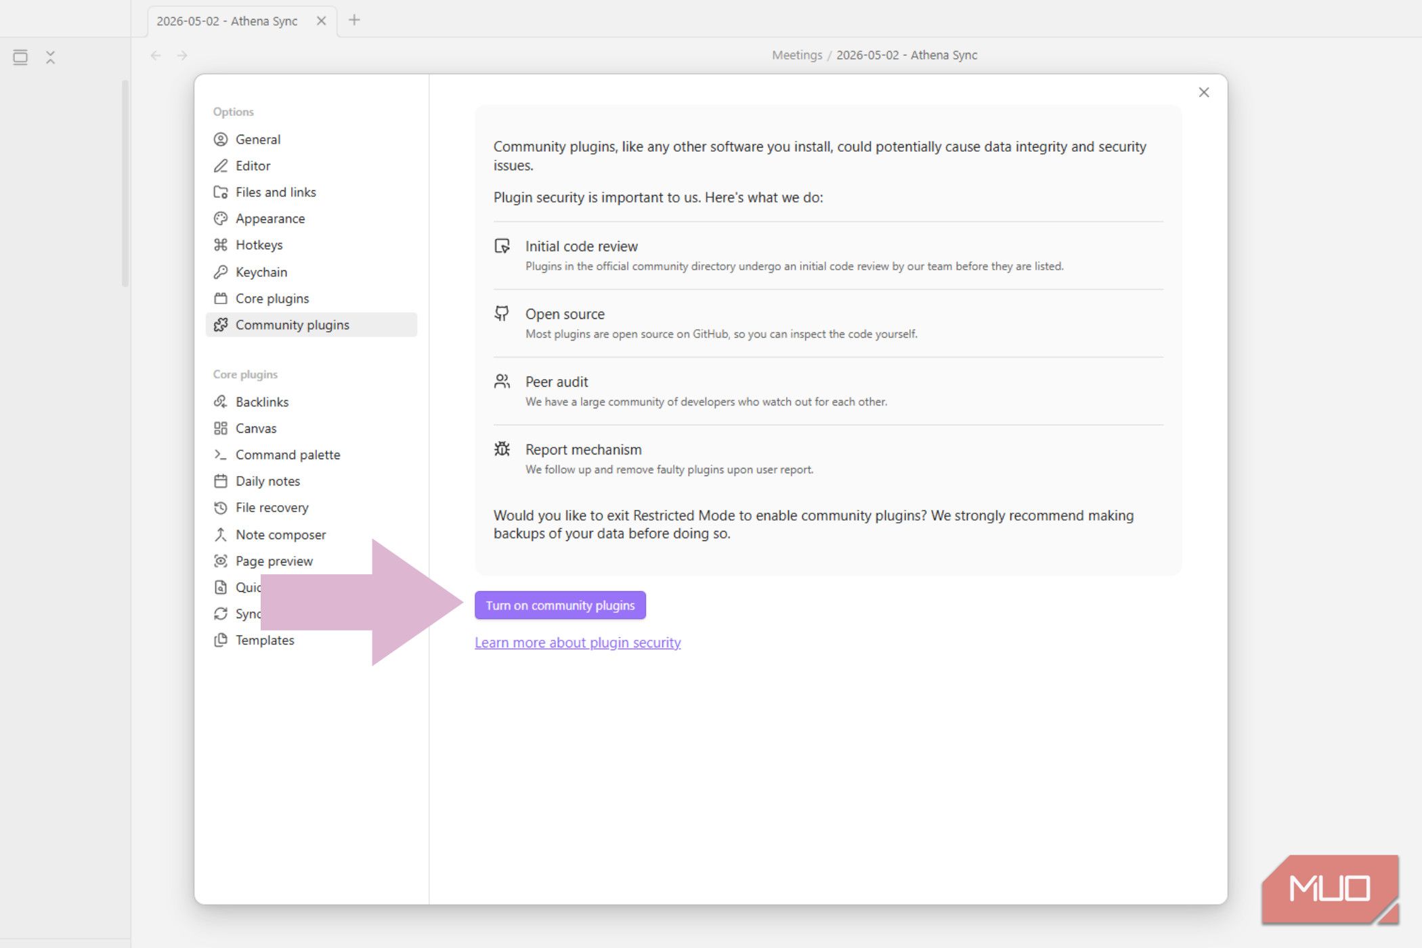Open a new tab with plus

pyautogui.click(x=354, y=20)
